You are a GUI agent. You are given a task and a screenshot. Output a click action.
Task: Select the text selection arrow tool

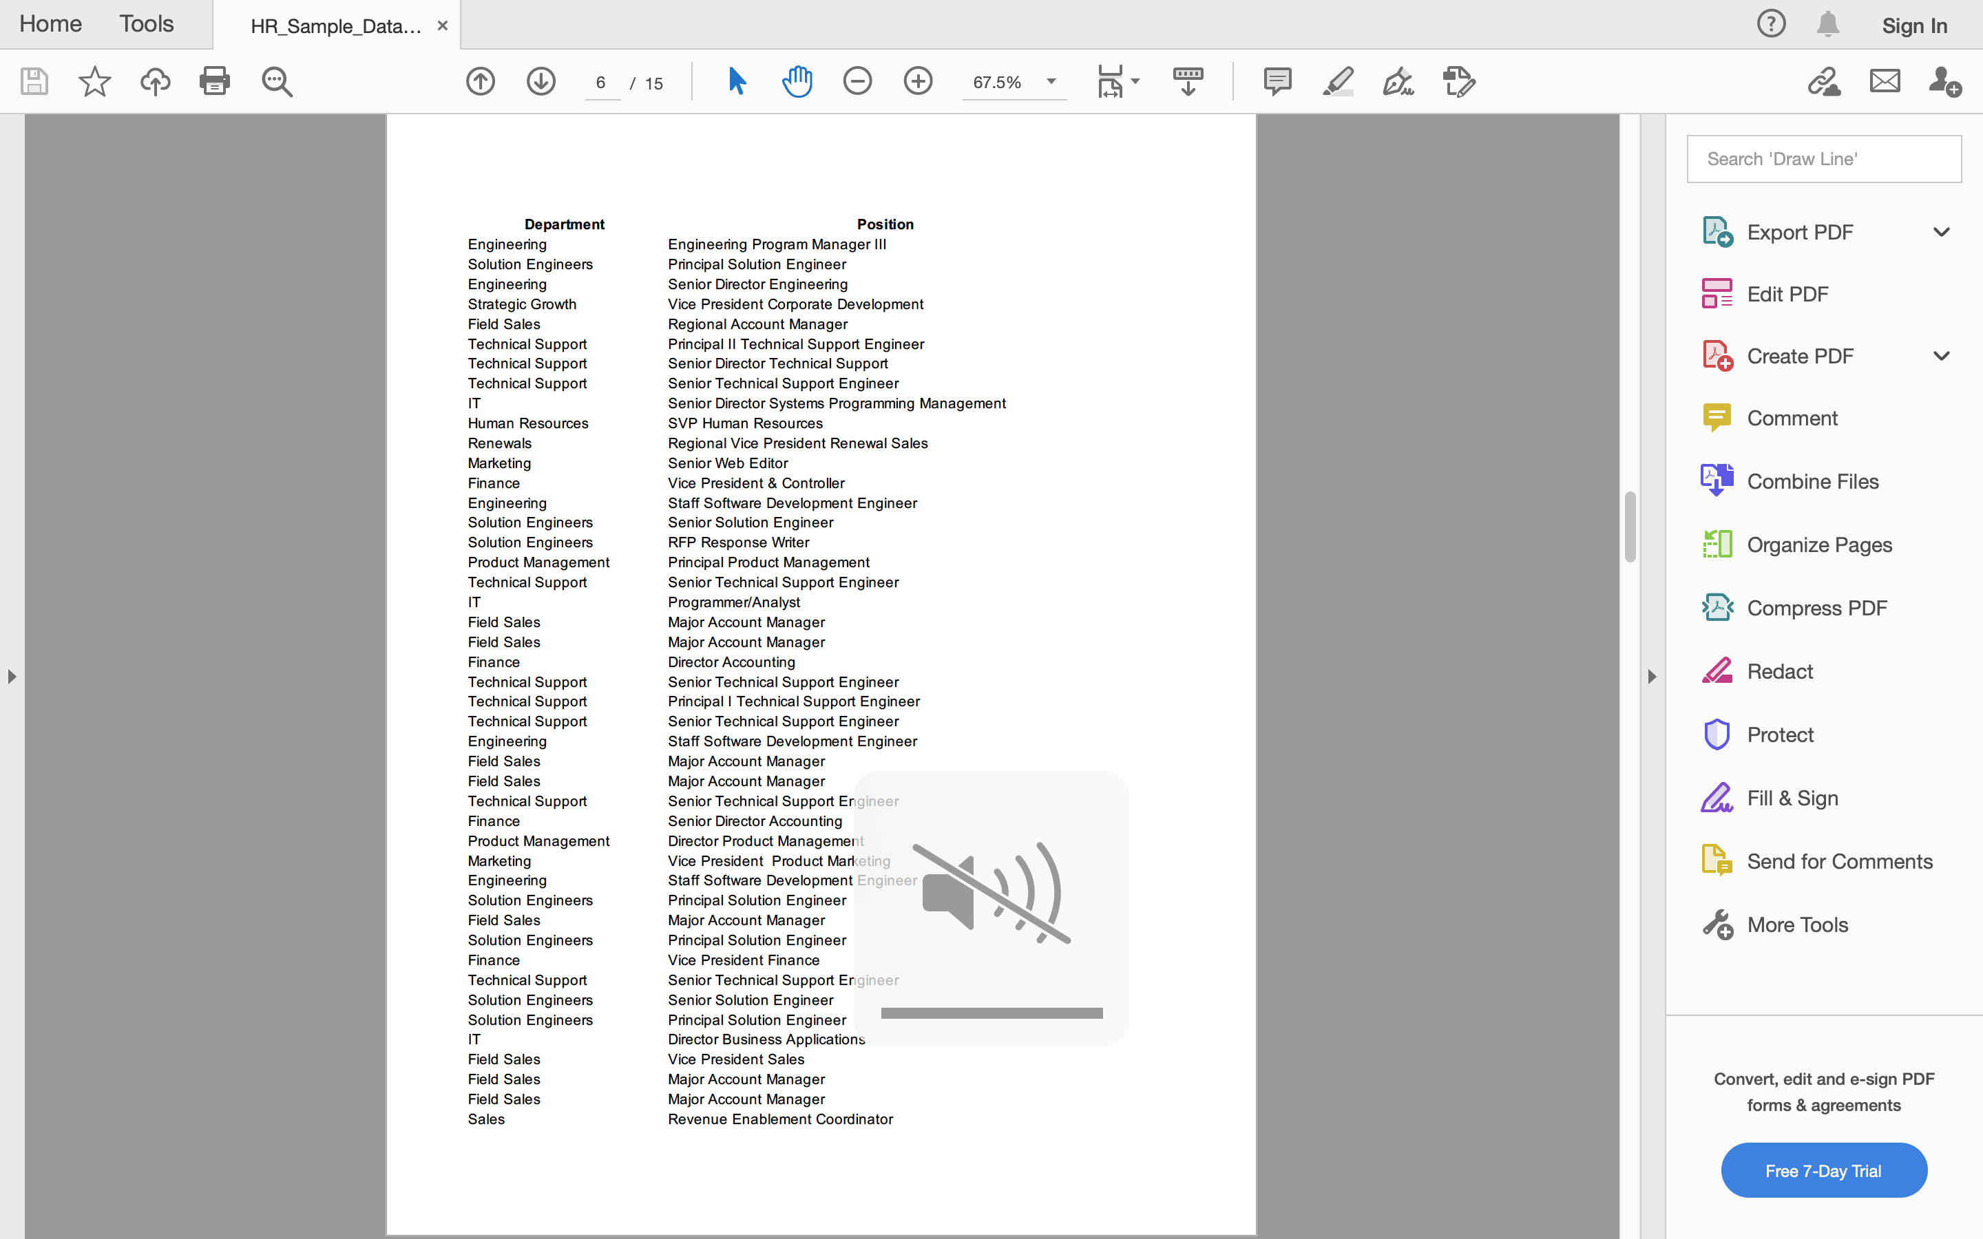736,81
